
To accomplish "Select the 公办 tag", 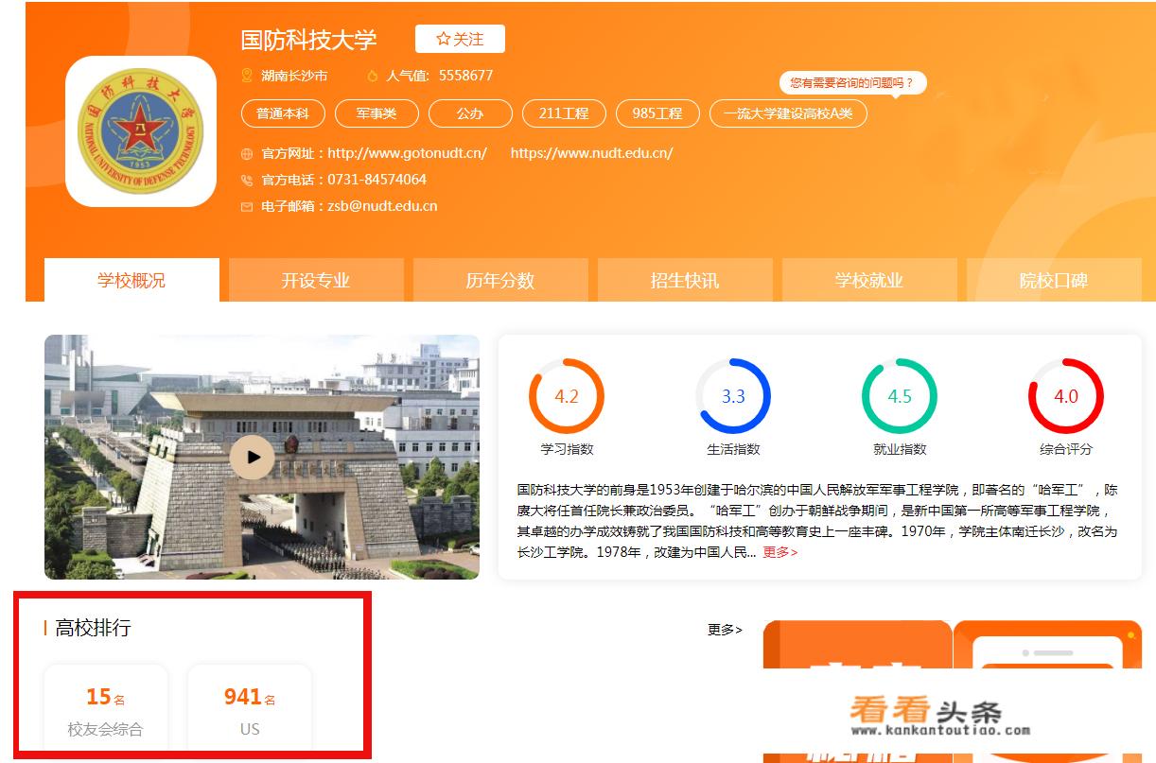I will point(470,113).
